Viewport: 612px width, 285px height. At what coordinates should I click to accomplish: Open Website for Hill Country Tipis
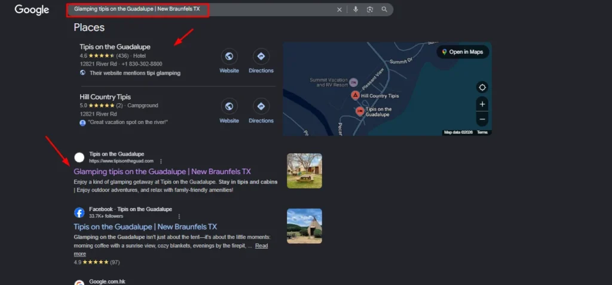[229, 111]
